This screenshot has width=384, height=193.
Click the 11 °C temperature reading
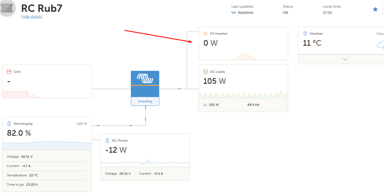click(312, 43)
